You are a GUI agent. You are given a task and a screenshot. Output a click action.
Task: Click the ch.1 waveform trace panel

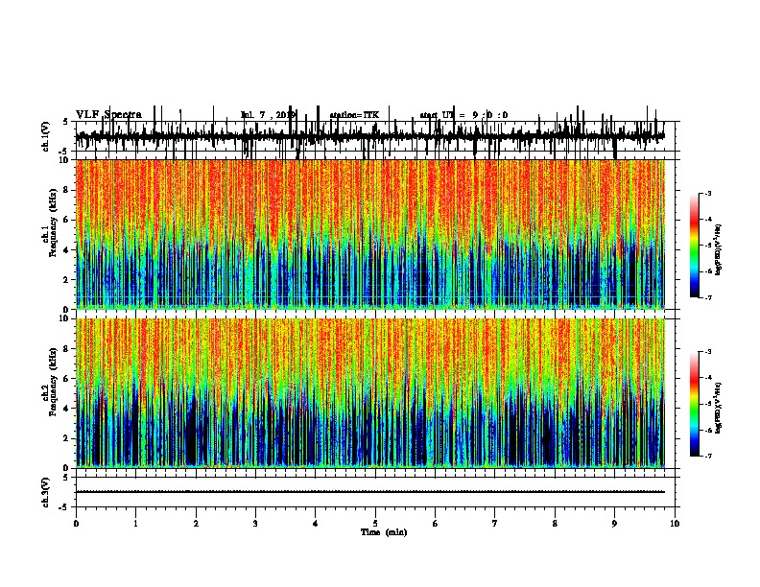click(375, 136)
